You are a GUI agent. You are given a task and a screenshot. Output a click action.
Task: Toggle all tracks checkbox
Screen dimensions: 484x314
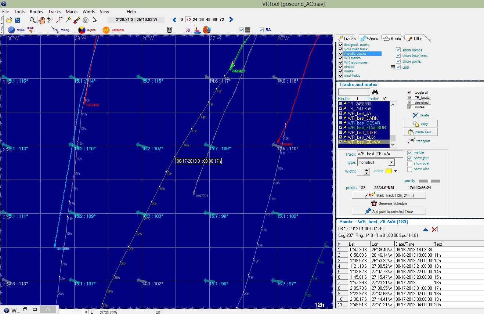[x=409, y=93]
